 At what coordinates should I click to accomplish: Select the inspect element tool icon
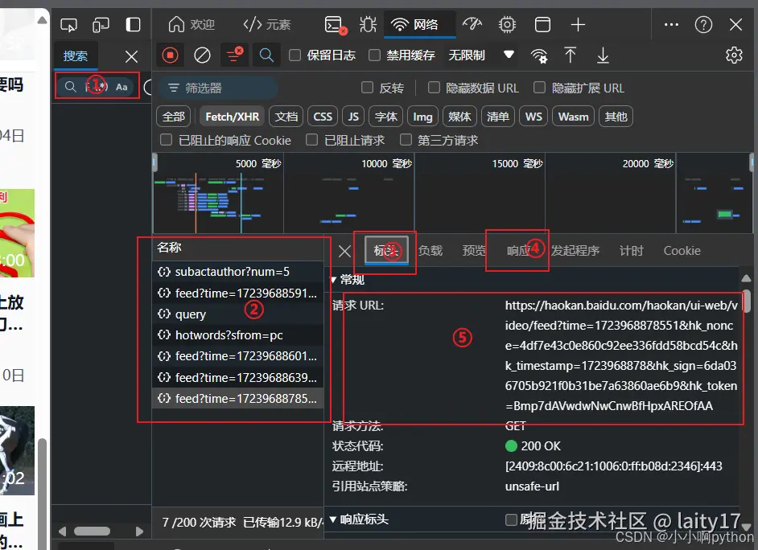click(68, 24)
